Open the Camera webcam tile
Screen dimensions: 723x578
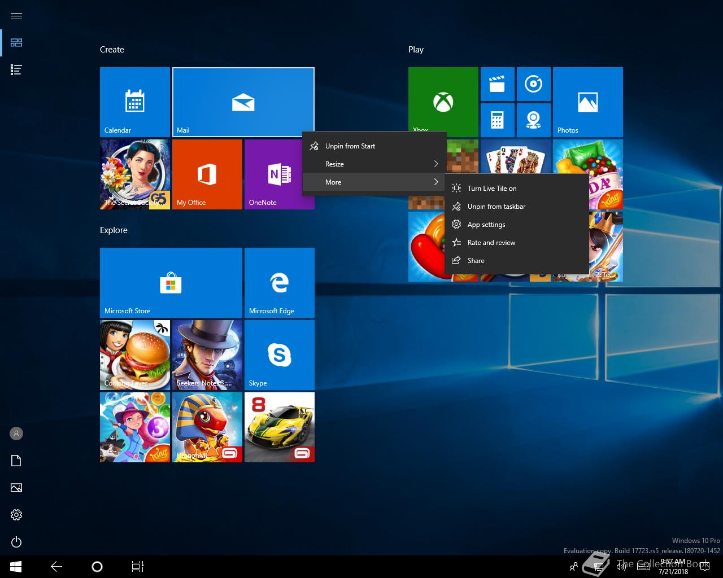click(534, 120)
